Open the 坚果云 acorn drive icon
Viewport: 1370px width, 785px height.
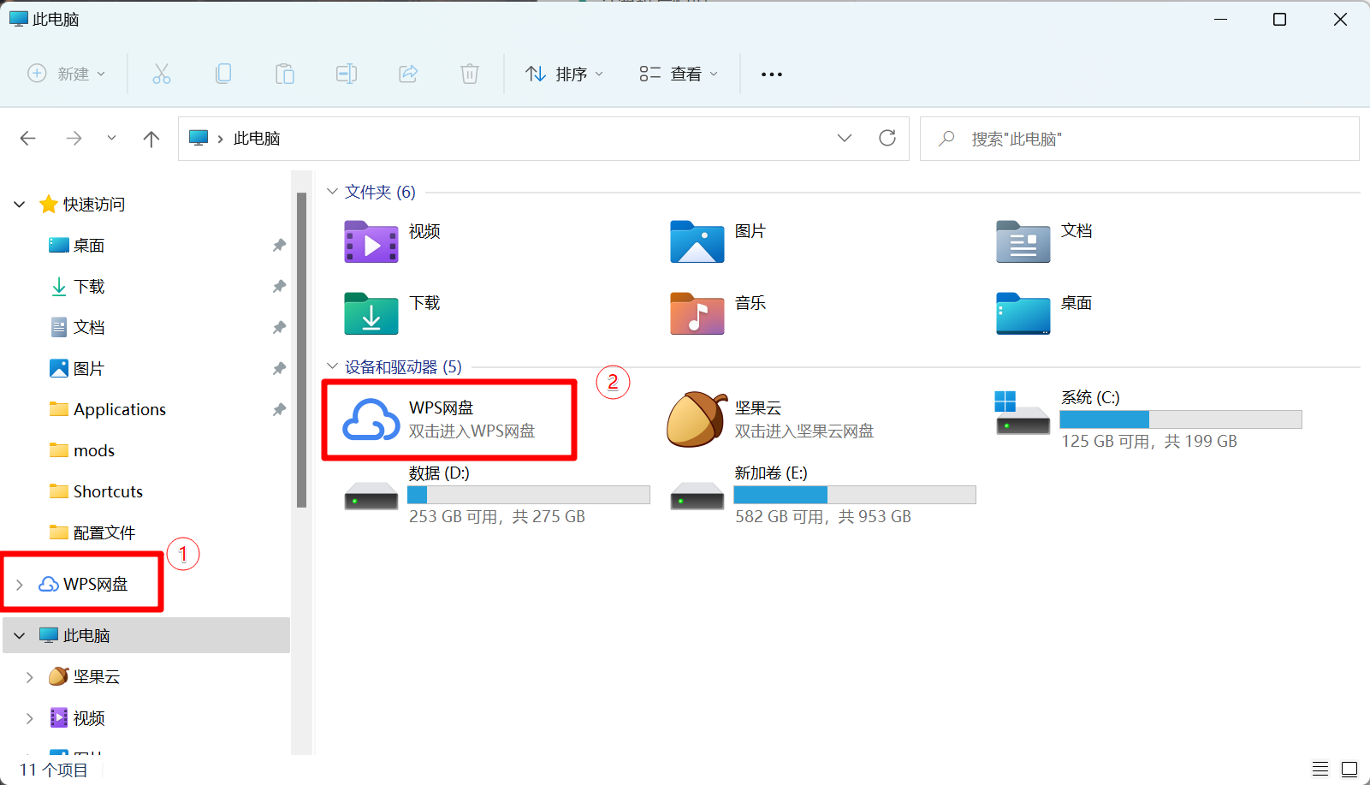point(697,419)
